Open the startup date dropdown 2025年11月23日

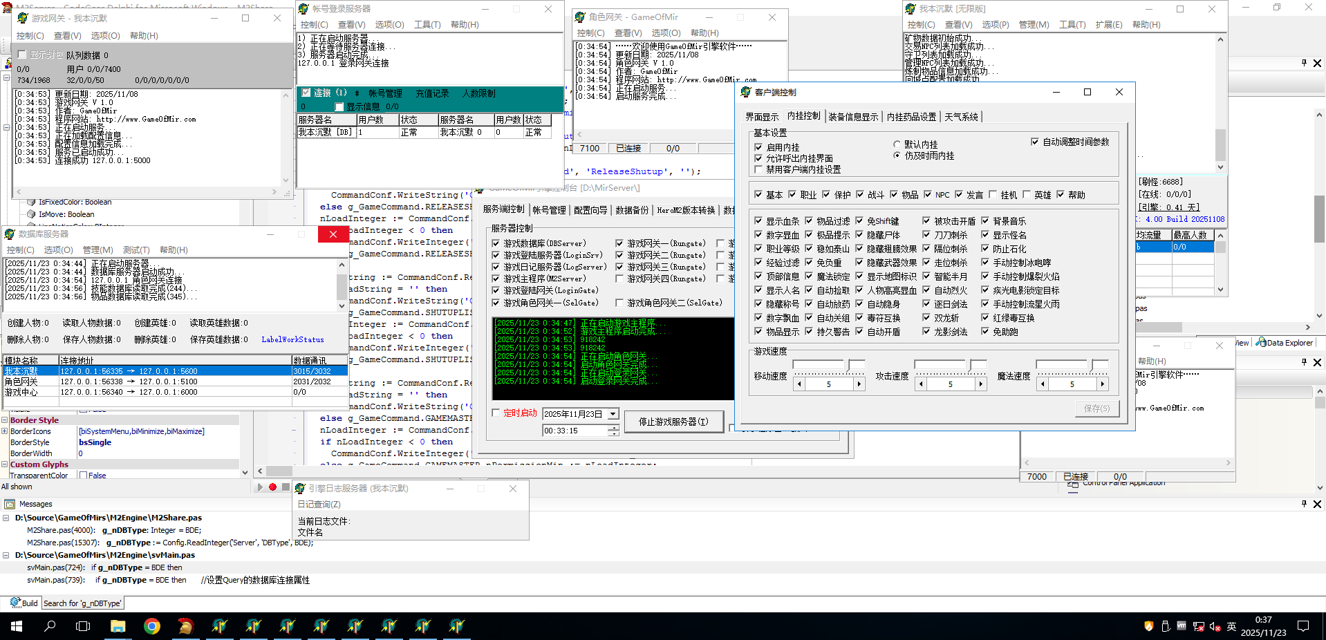point(613,414)
